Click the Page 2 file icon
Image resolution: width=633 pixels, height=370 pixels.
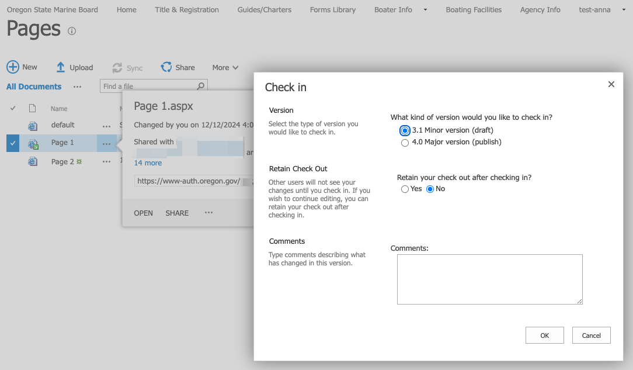[33, 161]
